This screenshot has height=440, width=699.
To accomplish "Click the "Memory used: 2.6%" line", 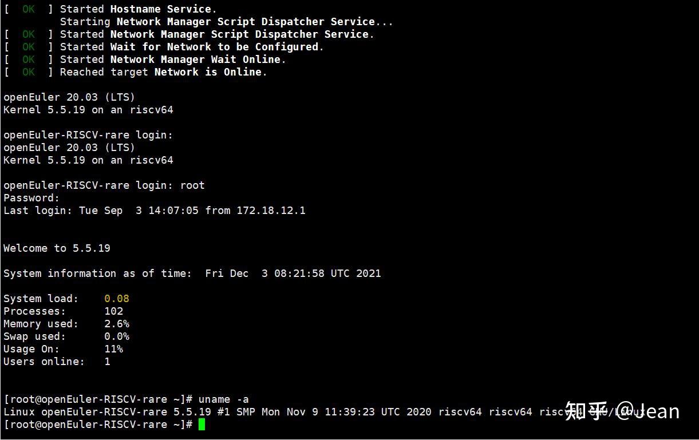I will click(x=66, y=324).
